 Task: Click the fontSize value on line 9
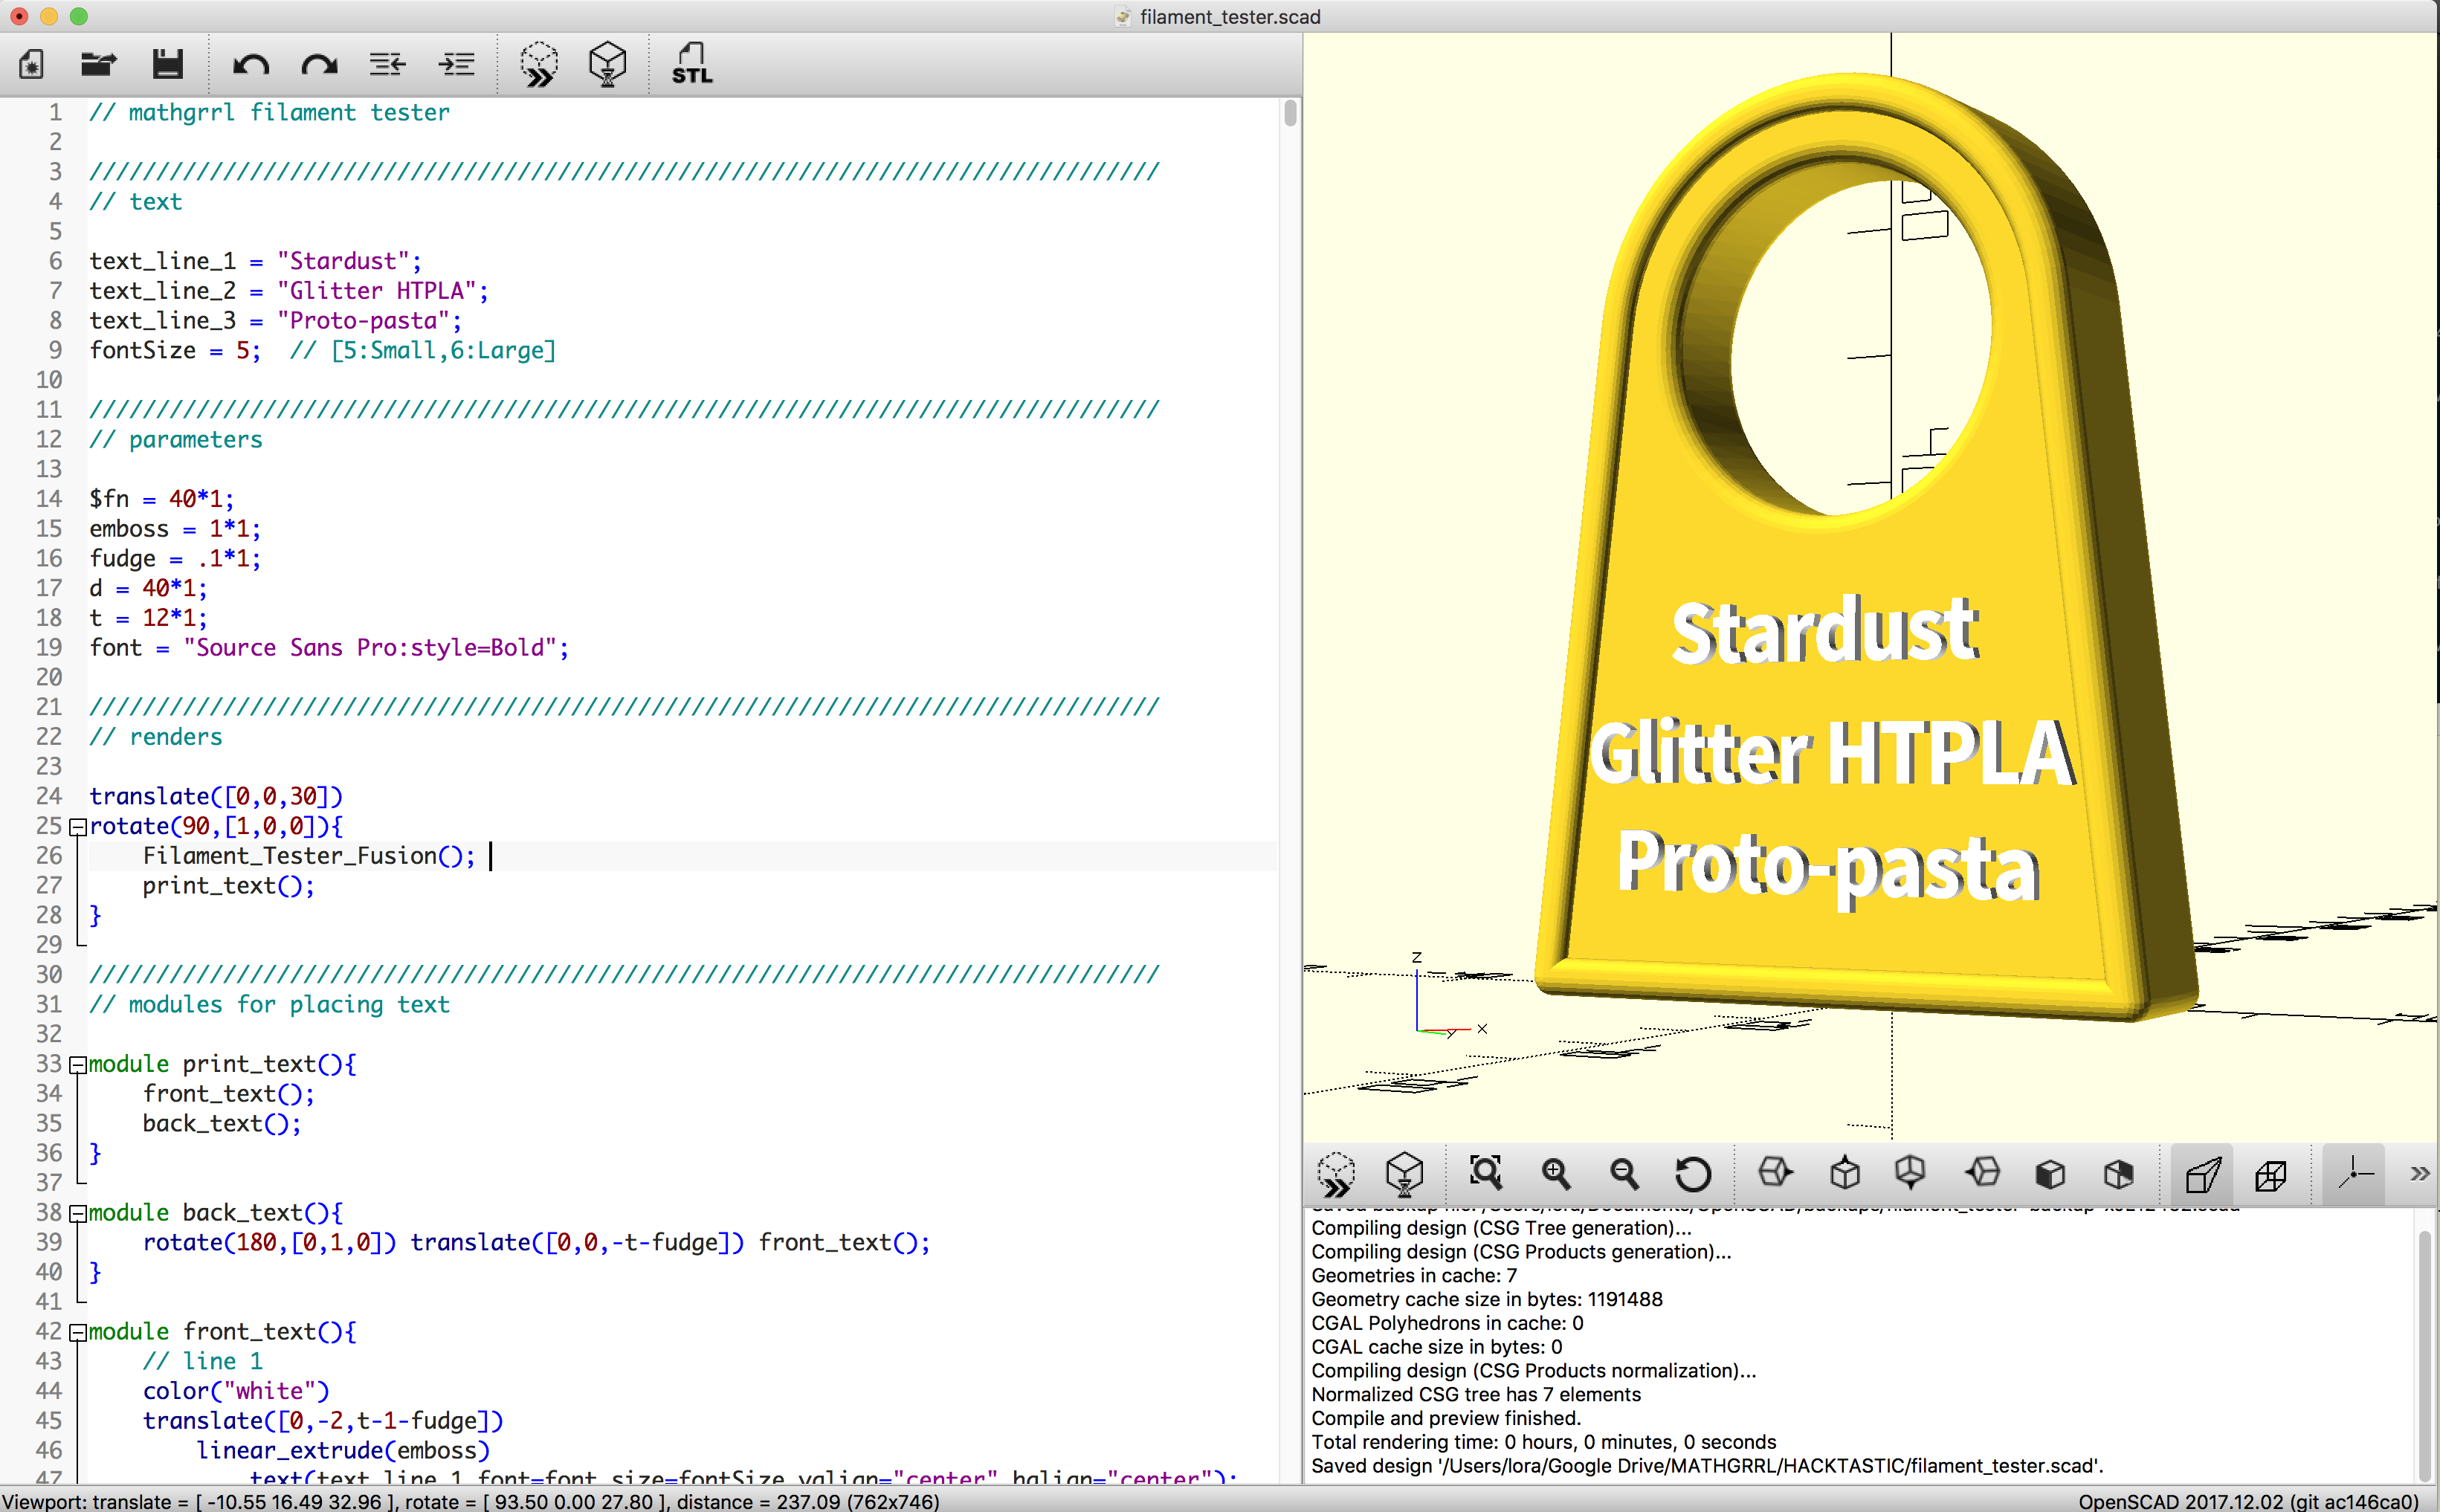click(x=242, y=351)
